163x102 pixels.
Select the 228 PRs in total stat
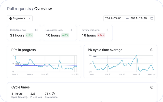pyautogui.click(x=33, y=94)
